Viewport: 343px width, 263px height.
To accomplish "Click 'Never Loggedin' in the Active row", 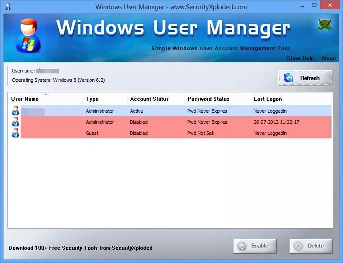I will pos(270,111).
